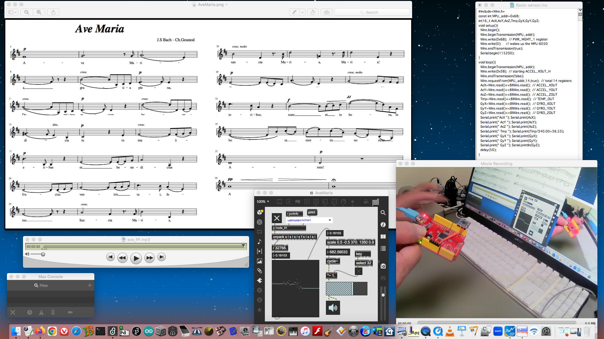Adjust the striped gain slider in patcher
This screenshot has height=339, width=604.
point(346,288)
